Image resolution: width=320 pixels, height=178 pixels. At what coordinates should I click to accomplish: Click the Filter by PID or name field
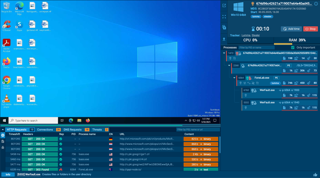click(257, 47)
